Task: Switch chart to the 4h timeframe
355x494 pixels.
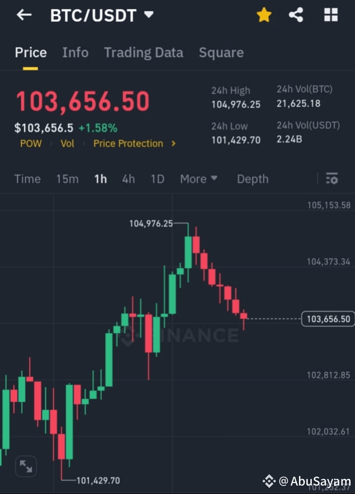Action: pos(128,179)
